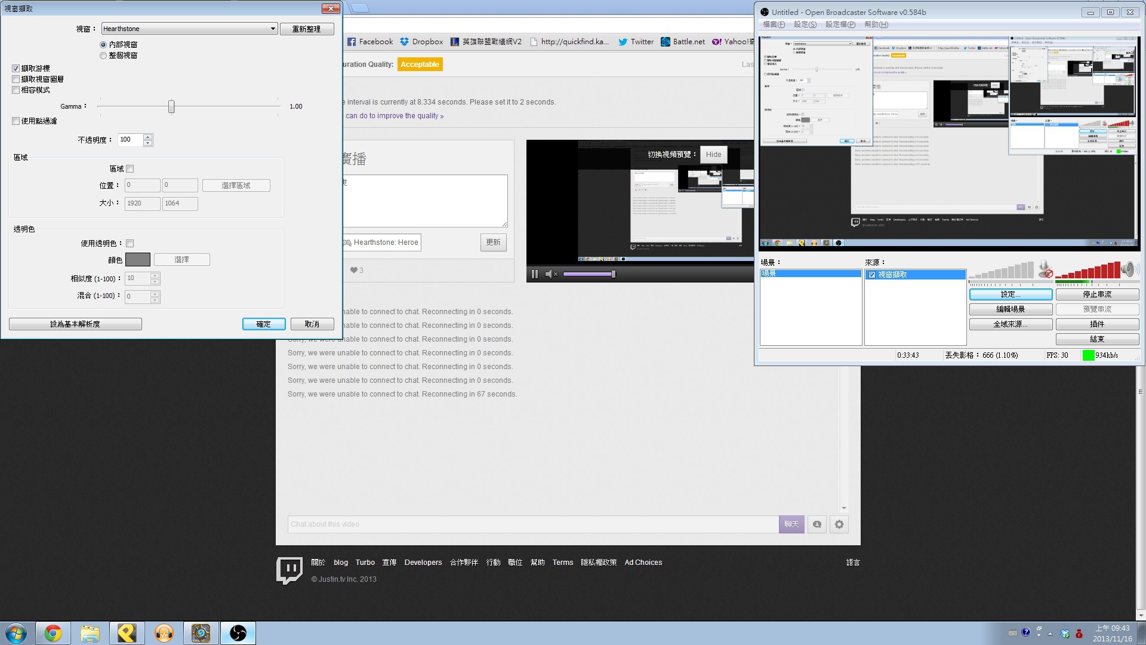Click the gray 顏色 color swatch
This screenshot has width=1146, height=645.
pos(138,260)
